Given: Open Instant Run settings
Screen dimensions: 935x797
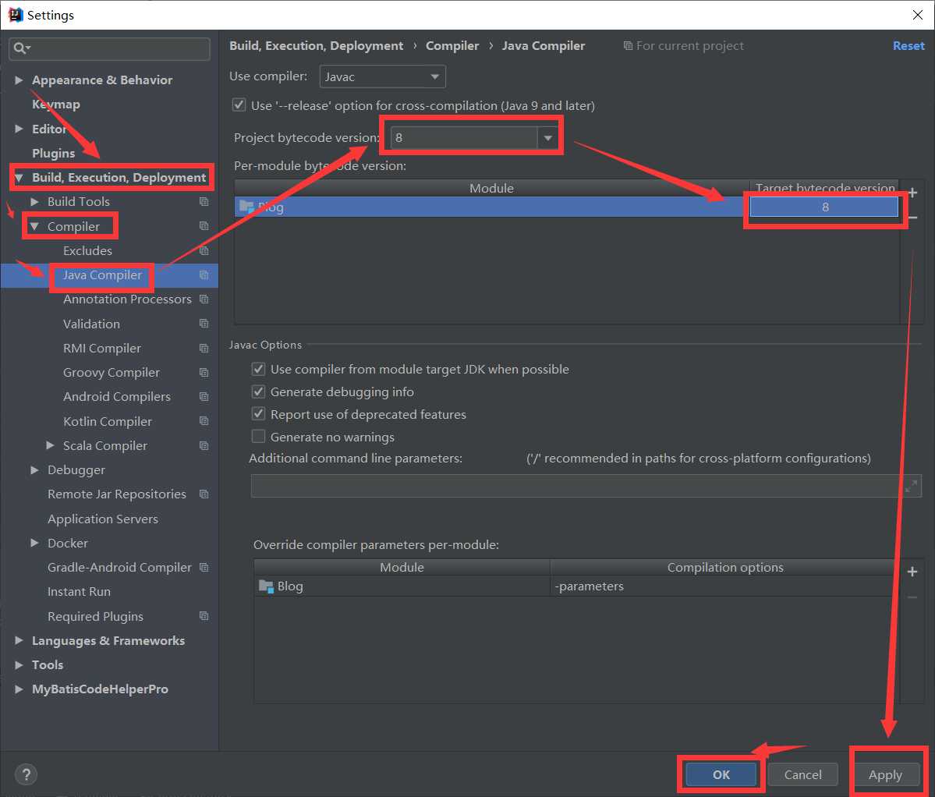Looking at the screenshot, I should (80, 592).
